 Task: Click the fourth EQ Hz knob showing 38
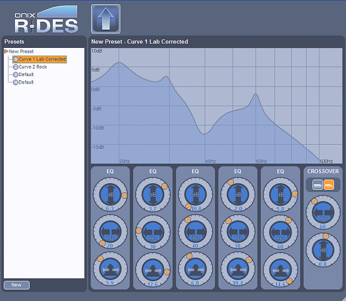tap(238, 231)
